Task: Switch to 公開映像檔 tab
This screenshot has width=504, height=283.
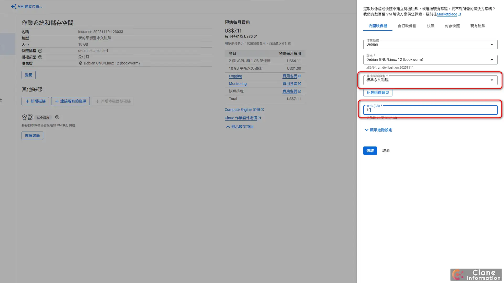Action: pos(378,26)
